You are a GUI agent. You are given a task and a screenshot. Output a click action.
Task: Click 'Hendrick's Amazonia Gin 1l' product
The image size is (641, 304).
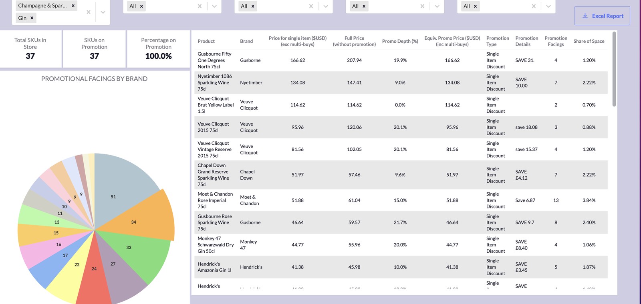[215, 267]
